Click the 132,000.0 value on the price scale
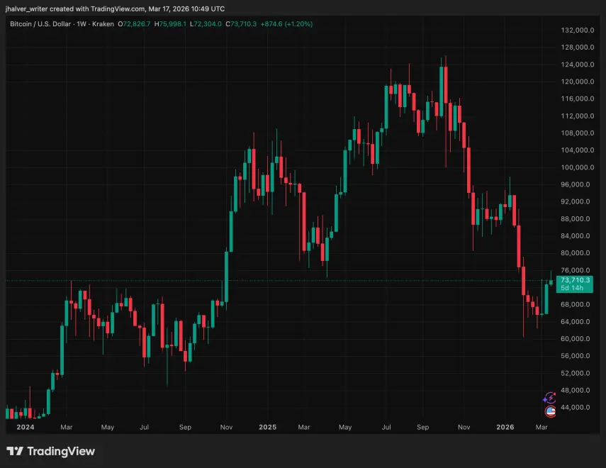The width and height of the screenshot is (606, 468). point(579,30)
